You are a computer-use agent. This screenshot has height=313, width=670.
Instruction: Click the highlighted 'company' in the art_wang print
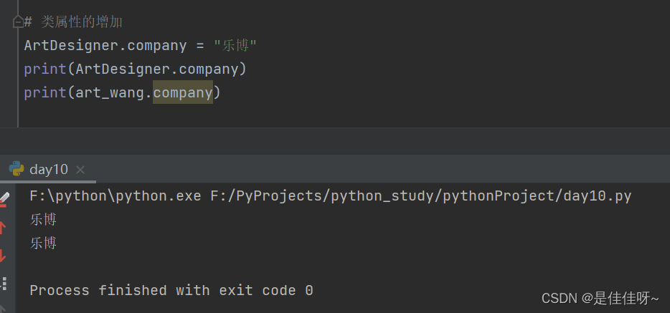click(x=183, y=92)
